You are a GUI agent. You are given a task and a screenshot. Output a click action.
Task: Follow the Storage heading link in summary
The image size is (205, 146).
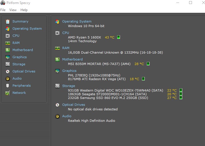pyautogui.click(x=69, y=86)
